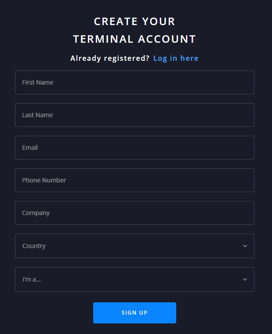Click the "Create Your Terminal Account" heading
Viewport: 272px width, 334px height.
pos(134,30)
